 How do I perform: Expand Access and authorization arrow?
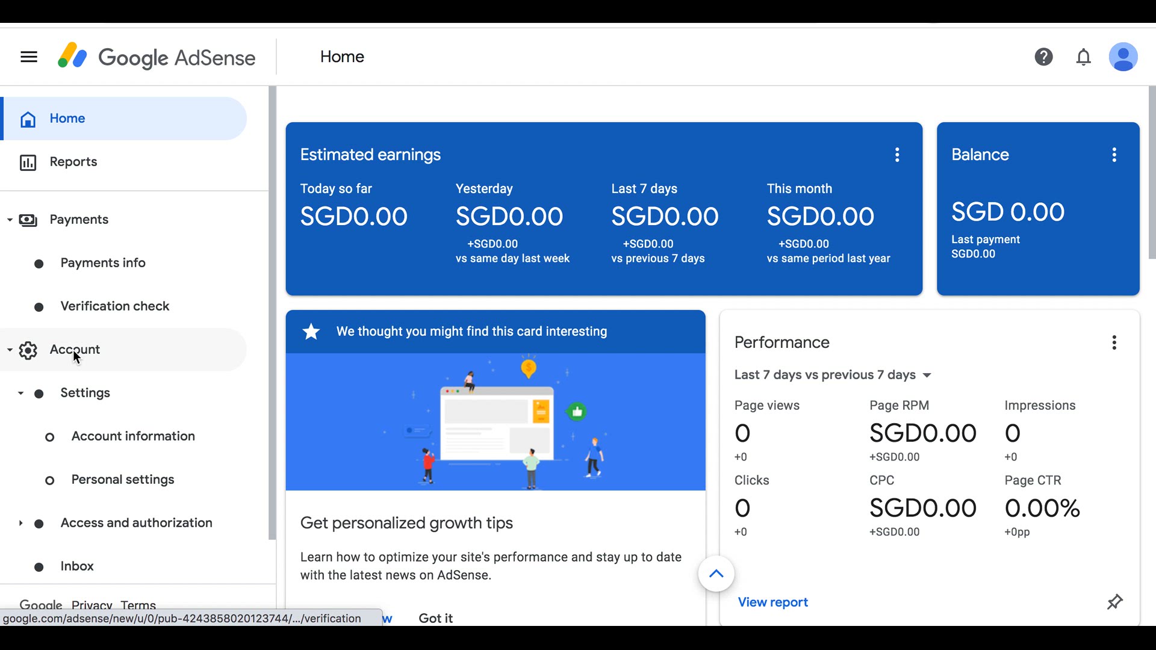[20, 523]
